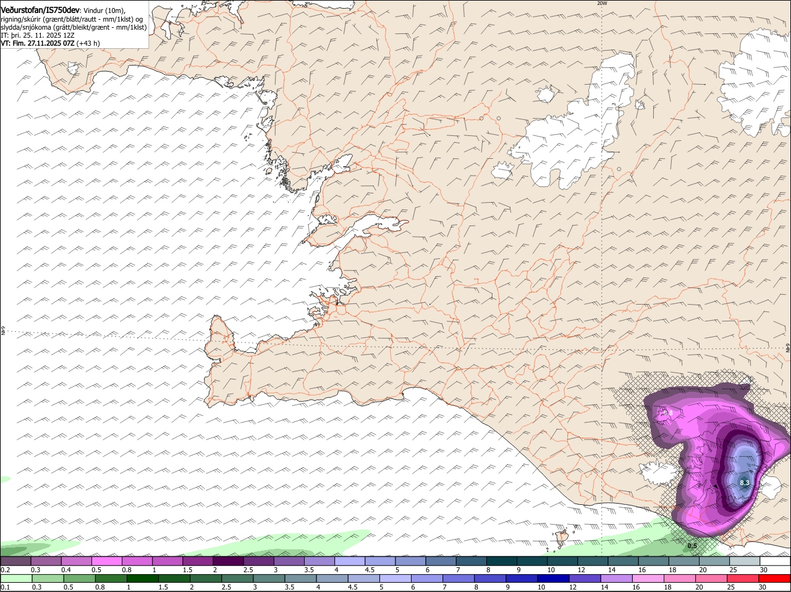Viewport: 791px width, 592px height.
Task: Click the '0.5' value in green rain area
Action: click(692, 546)
